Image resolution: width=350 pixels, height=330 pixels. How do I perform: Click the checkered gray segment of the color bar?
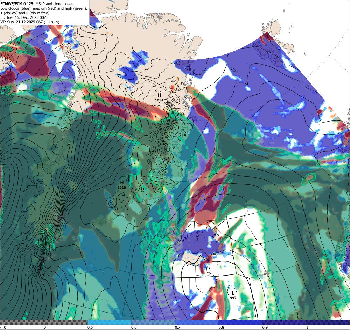tap(44, 322)
